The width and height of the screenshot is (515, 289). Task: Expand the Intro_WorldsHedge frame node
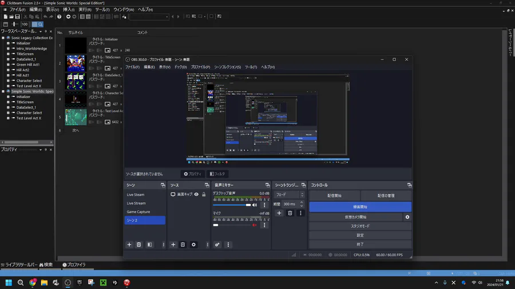[8, 49]
